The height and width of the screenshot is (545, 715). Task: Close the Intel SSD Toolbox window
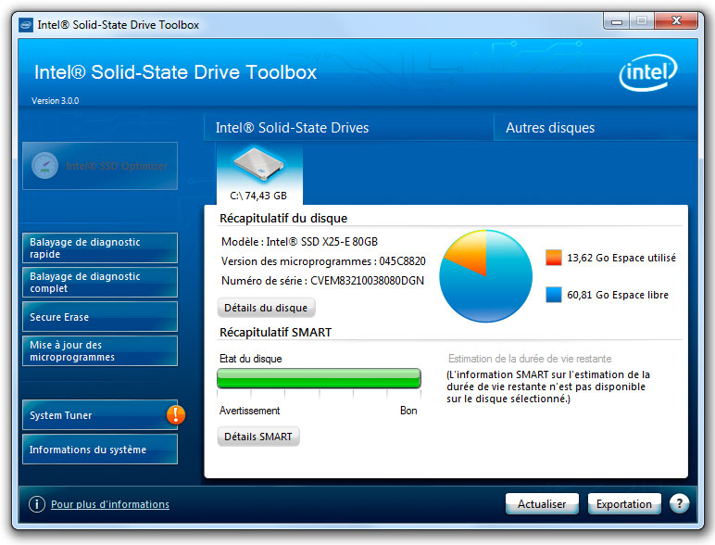(x=676, y=21)
